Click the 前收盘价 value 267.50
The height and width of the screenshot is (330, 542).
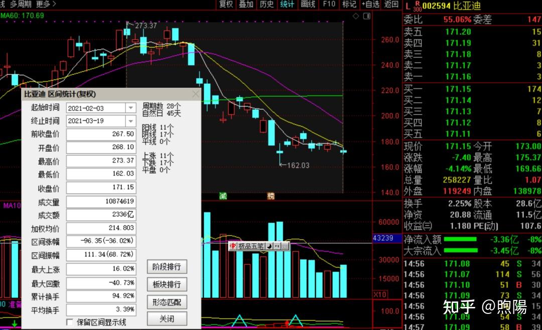point(101,134)
